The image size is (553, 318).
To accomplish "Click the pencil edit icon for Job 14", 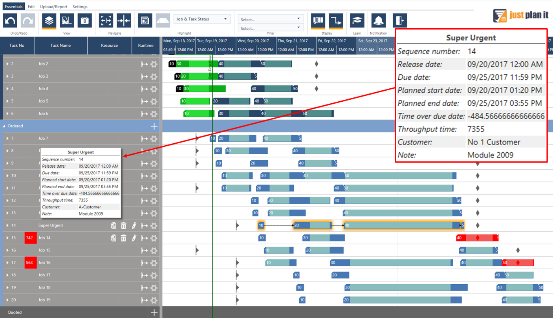I will click(x=134, y=238).
